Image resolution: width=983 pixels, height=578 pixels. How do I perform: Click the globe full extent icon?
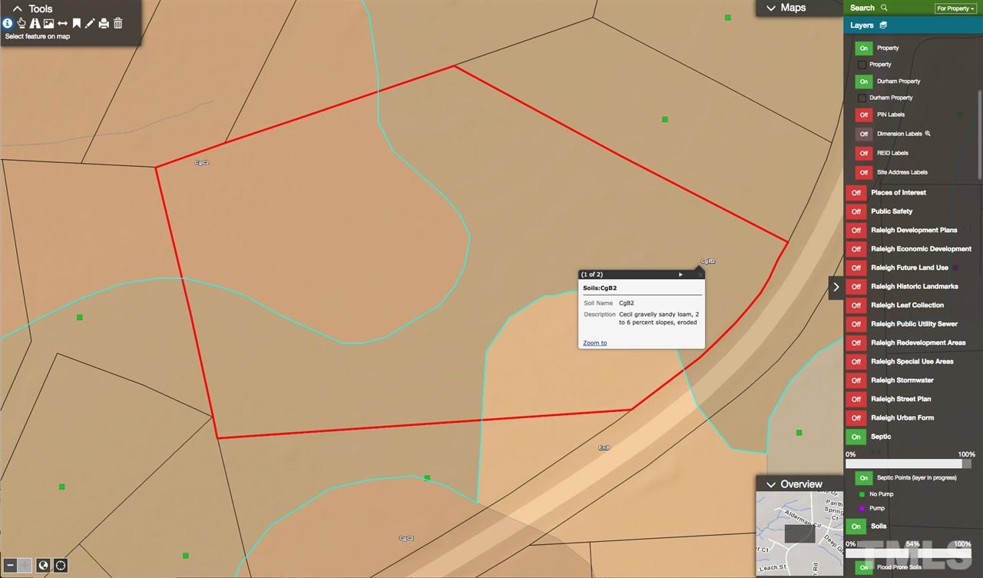point(43,566)
